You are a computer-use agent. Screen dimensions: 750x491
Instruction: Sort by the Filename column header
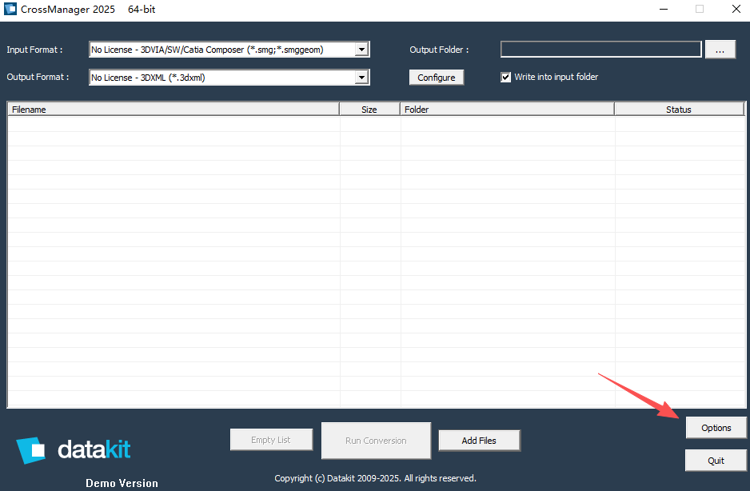tap(172, 109)
